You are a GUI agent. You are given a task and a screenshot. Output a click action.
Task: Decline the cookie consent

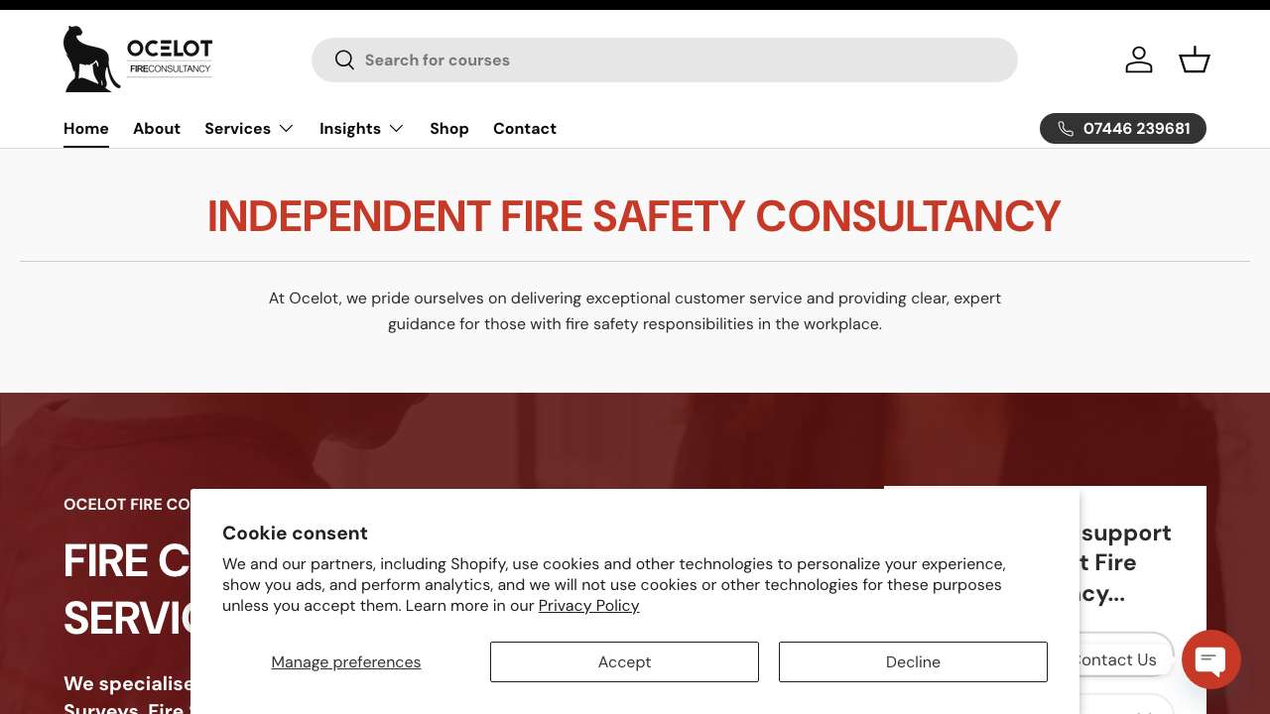pyautogui.click(x=913, y=661)
